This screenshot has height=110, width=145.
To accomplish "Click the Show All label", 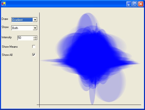I will [7, 55].
